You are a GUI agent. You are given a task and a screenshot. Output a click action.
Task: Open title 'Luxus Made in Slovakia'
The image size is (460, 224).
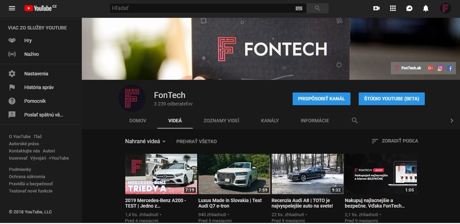tap(230, 203)
